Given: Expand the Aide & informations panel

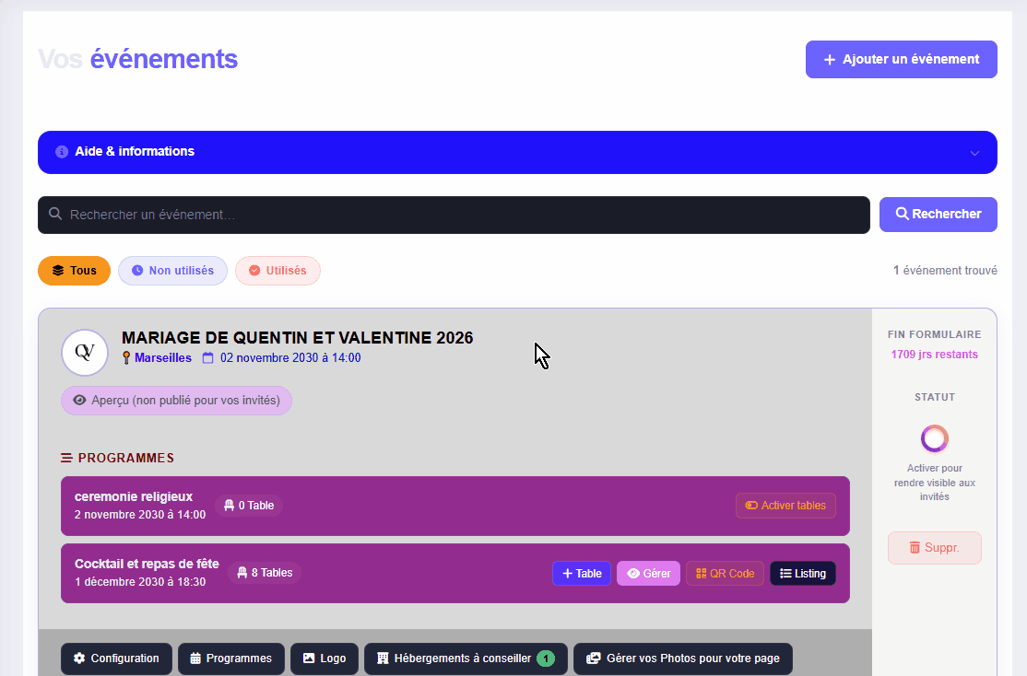Looking at the screenshot, I should pyautogui.click(x=135, y=152).
